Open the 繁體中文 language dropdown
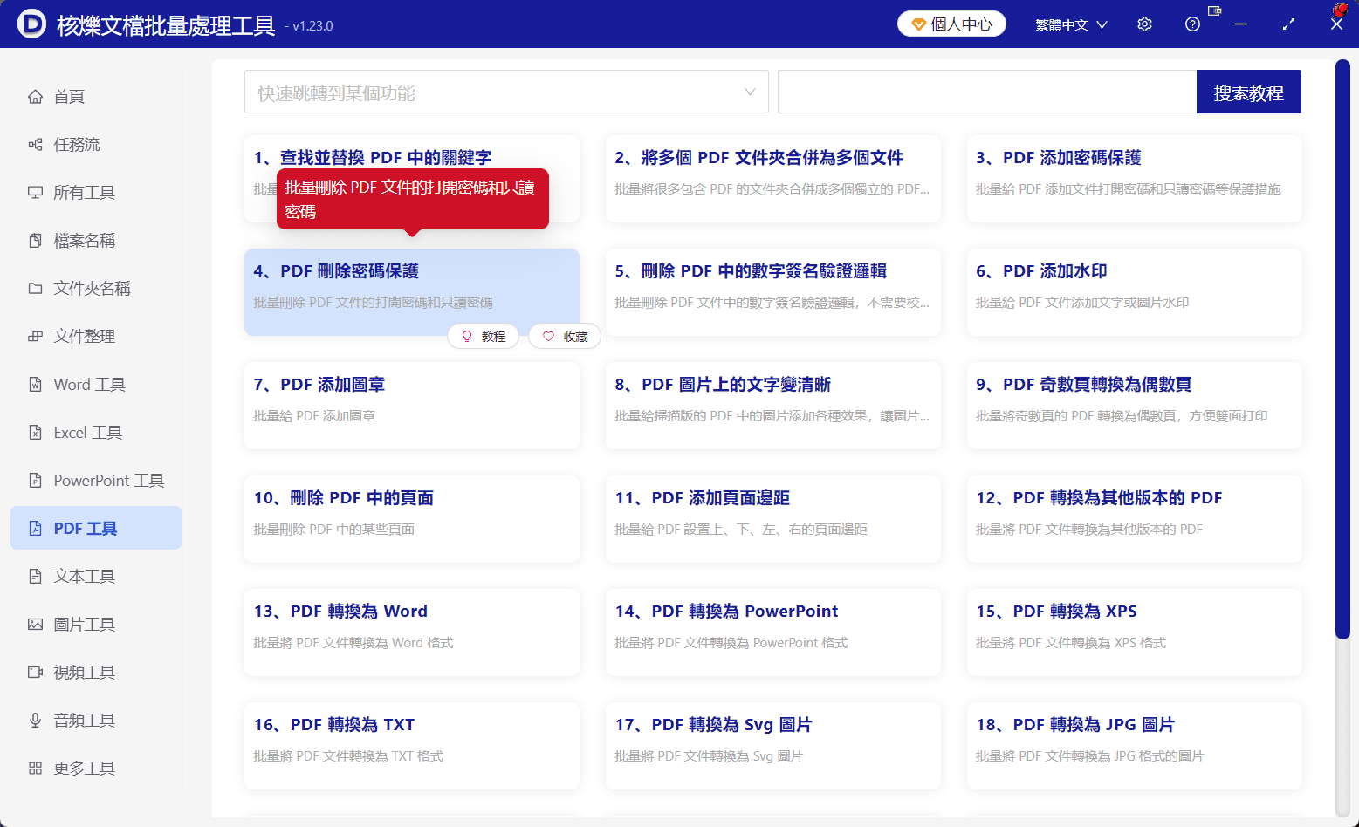The width and height of the screenshot is (1359, 827). [1071, 24]
